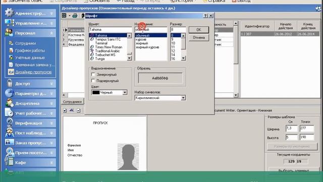Click the Доступ padlock icon
This screenshot has height=182, width=323.
pyautogui.click(x=10, y=83)
